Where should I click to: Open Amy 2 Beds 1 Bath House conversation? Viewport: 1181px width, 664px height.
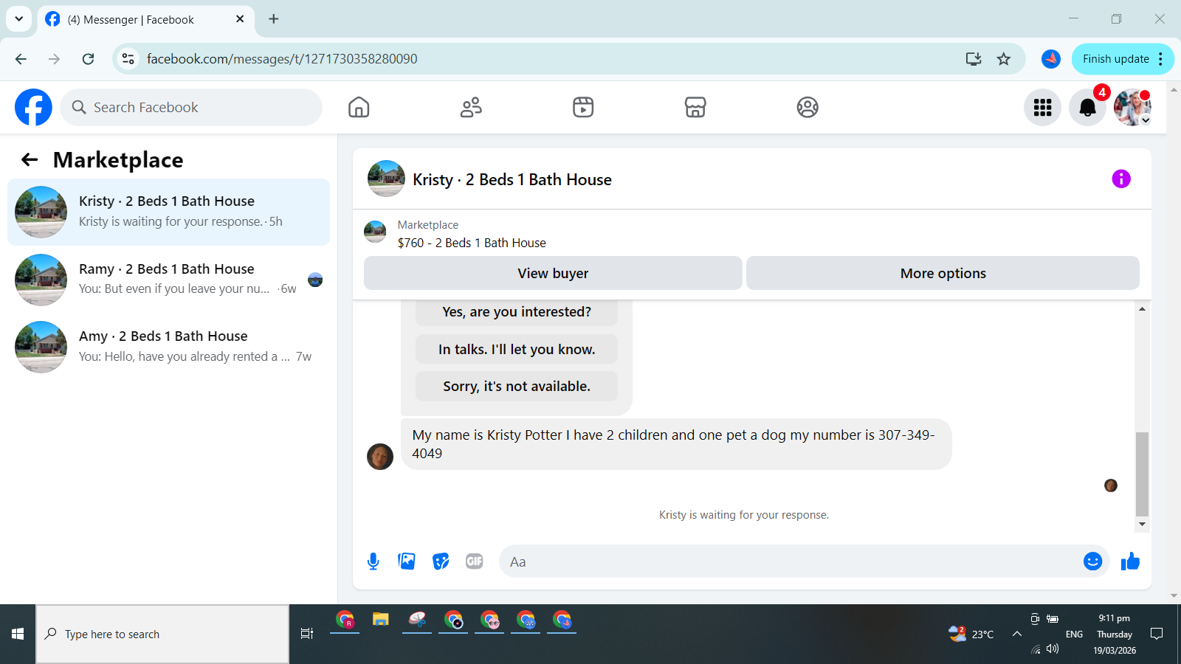coord(168,346)
